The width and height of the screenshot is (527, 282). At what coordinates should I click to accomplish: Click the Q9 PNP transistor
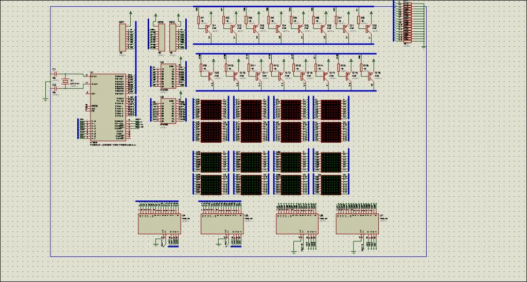(x=210, y=76)
